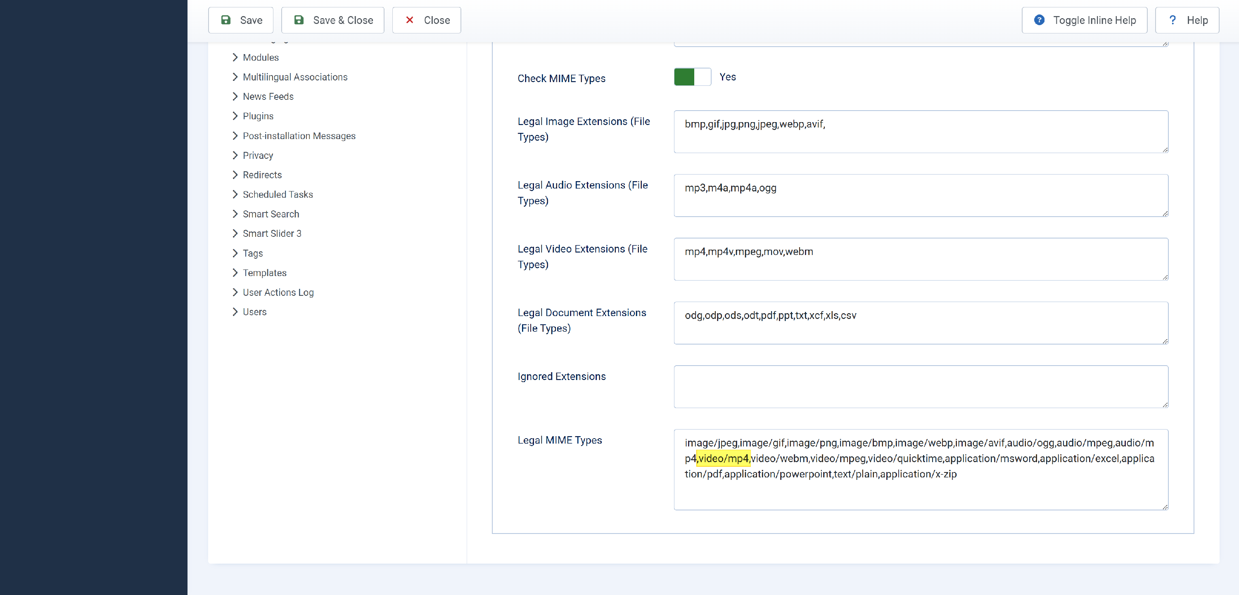Open the Scheduled Tasks menu item
This screenshot has height=595, width=1239.
coord(278,195)
